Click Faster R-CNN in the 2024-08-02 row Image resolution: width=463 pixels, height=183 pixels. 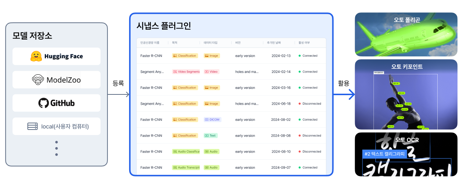(x=151, y=120)
